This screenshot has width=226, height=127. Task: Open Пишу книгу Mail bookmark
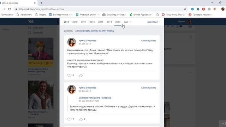tap(173, 15)
